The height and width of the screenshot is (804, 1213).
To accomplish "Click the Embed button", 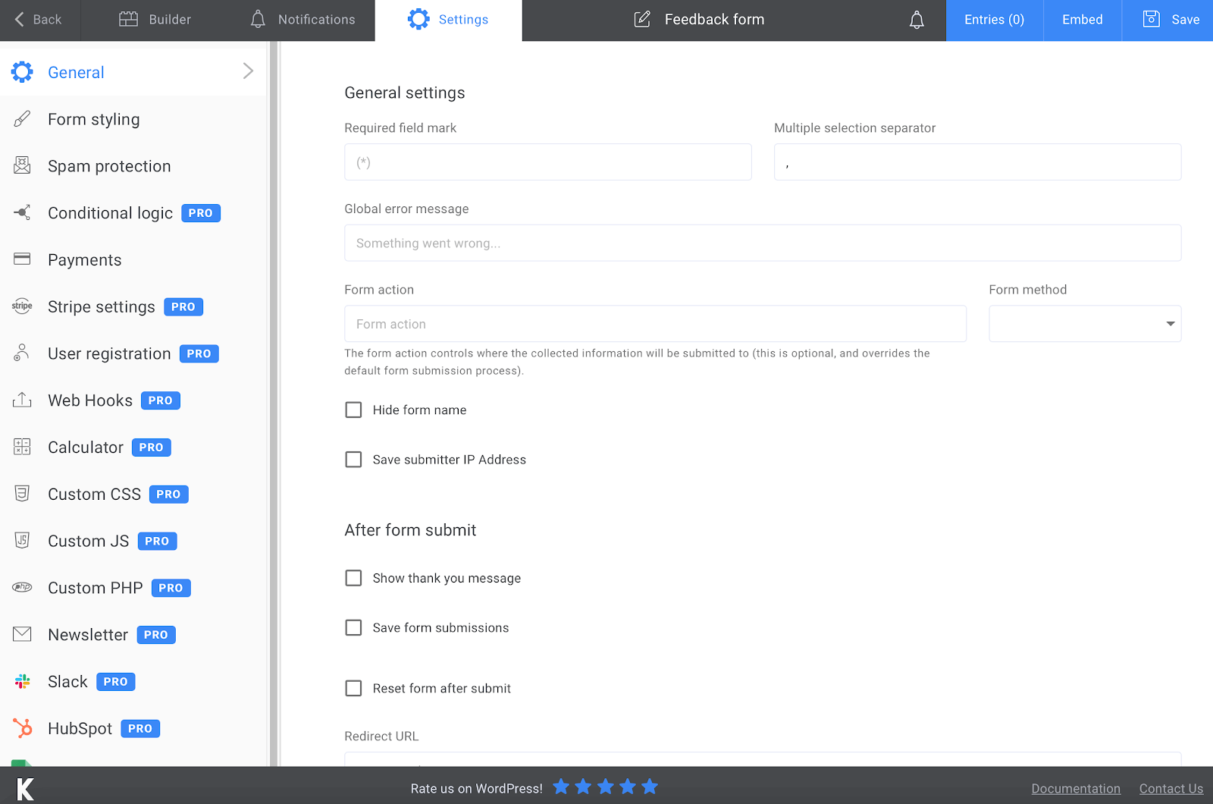I will point(1082,20).
